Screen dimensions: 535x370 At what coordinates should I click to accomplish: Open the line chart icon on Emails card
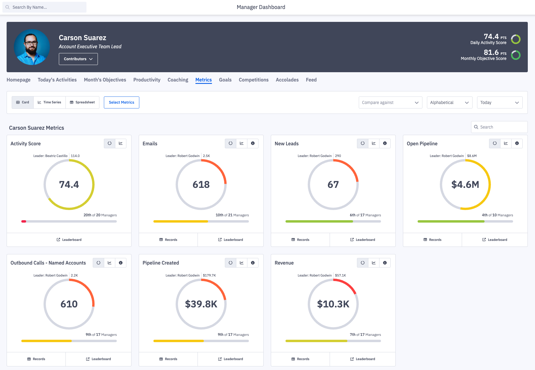coord(242,144)
